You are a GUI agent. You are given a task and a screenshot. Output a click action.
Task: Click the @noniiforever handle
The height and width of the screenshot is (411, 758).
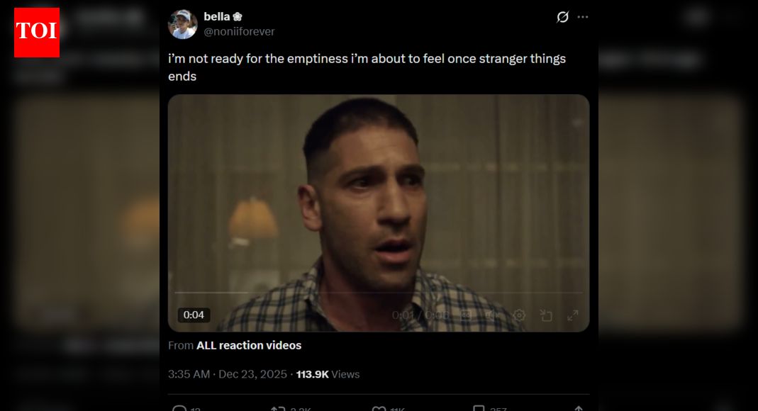tap(239, 31)
